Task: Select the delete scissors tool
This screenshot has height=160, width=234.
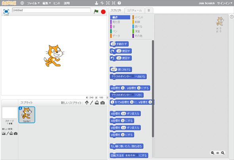Action: point(102,3)
